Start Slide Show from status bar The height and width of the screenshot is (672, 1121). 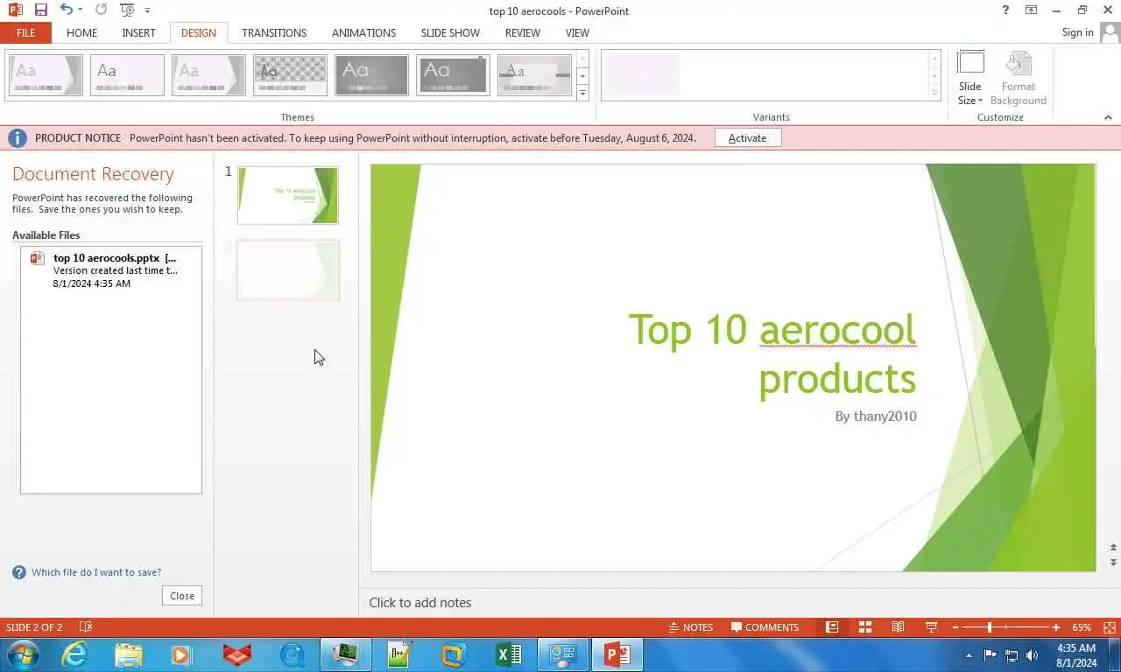[x=931, y=627]
